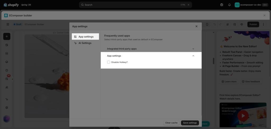This screenshot has height=129, width=271.
Task: Play the EComposer Editor Walkthrough video
Action: tap(243, 116)
